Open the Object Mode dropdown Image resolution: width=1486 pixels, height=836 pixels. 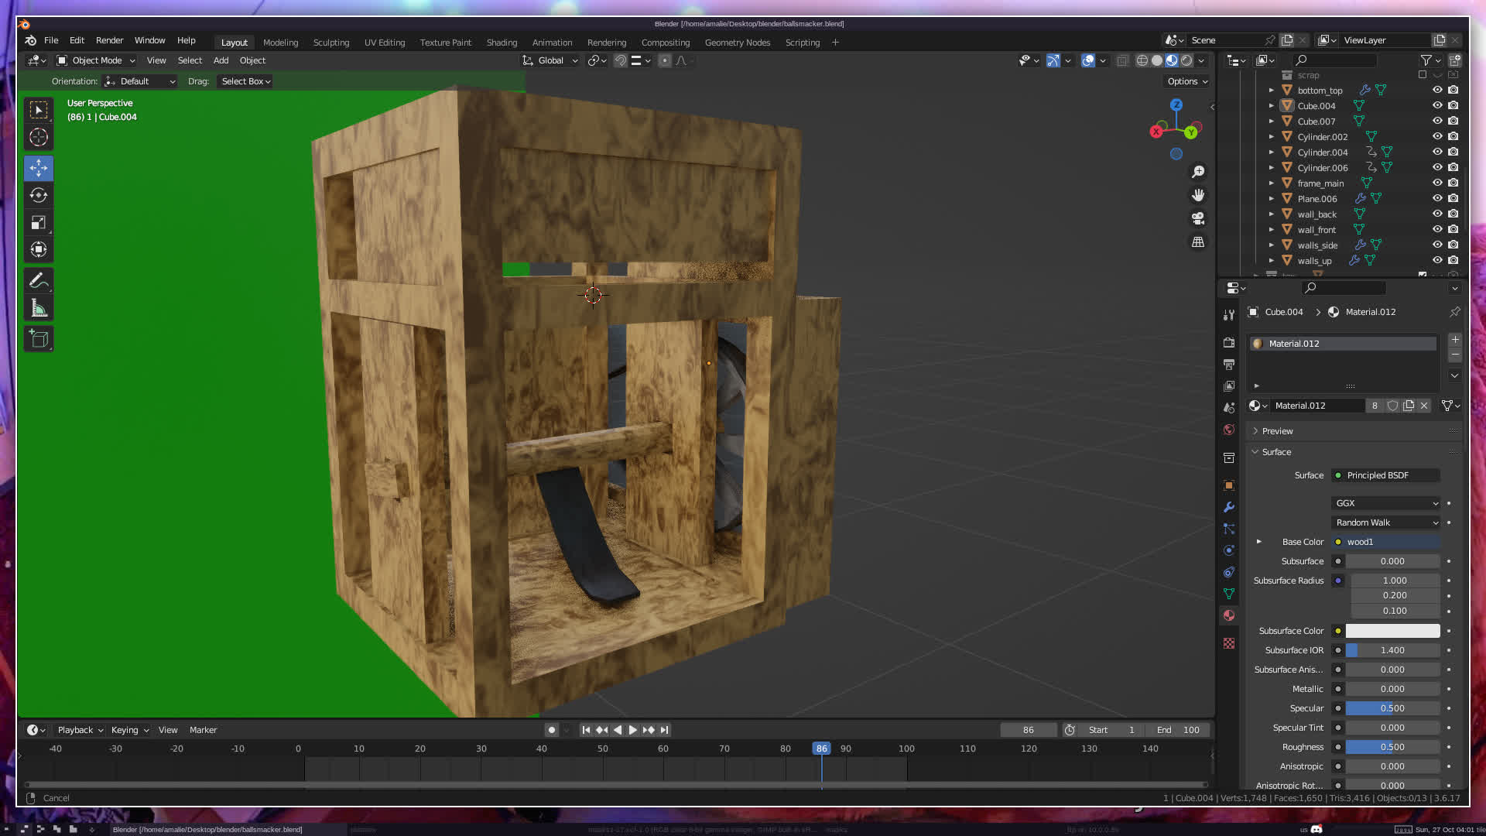(96, 60)
